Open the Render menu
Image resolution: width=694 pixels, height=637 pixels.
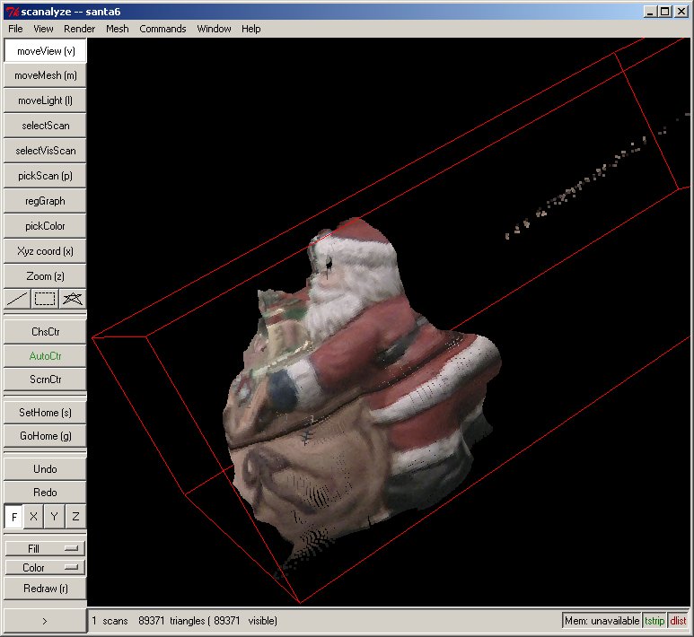[79, 29]
